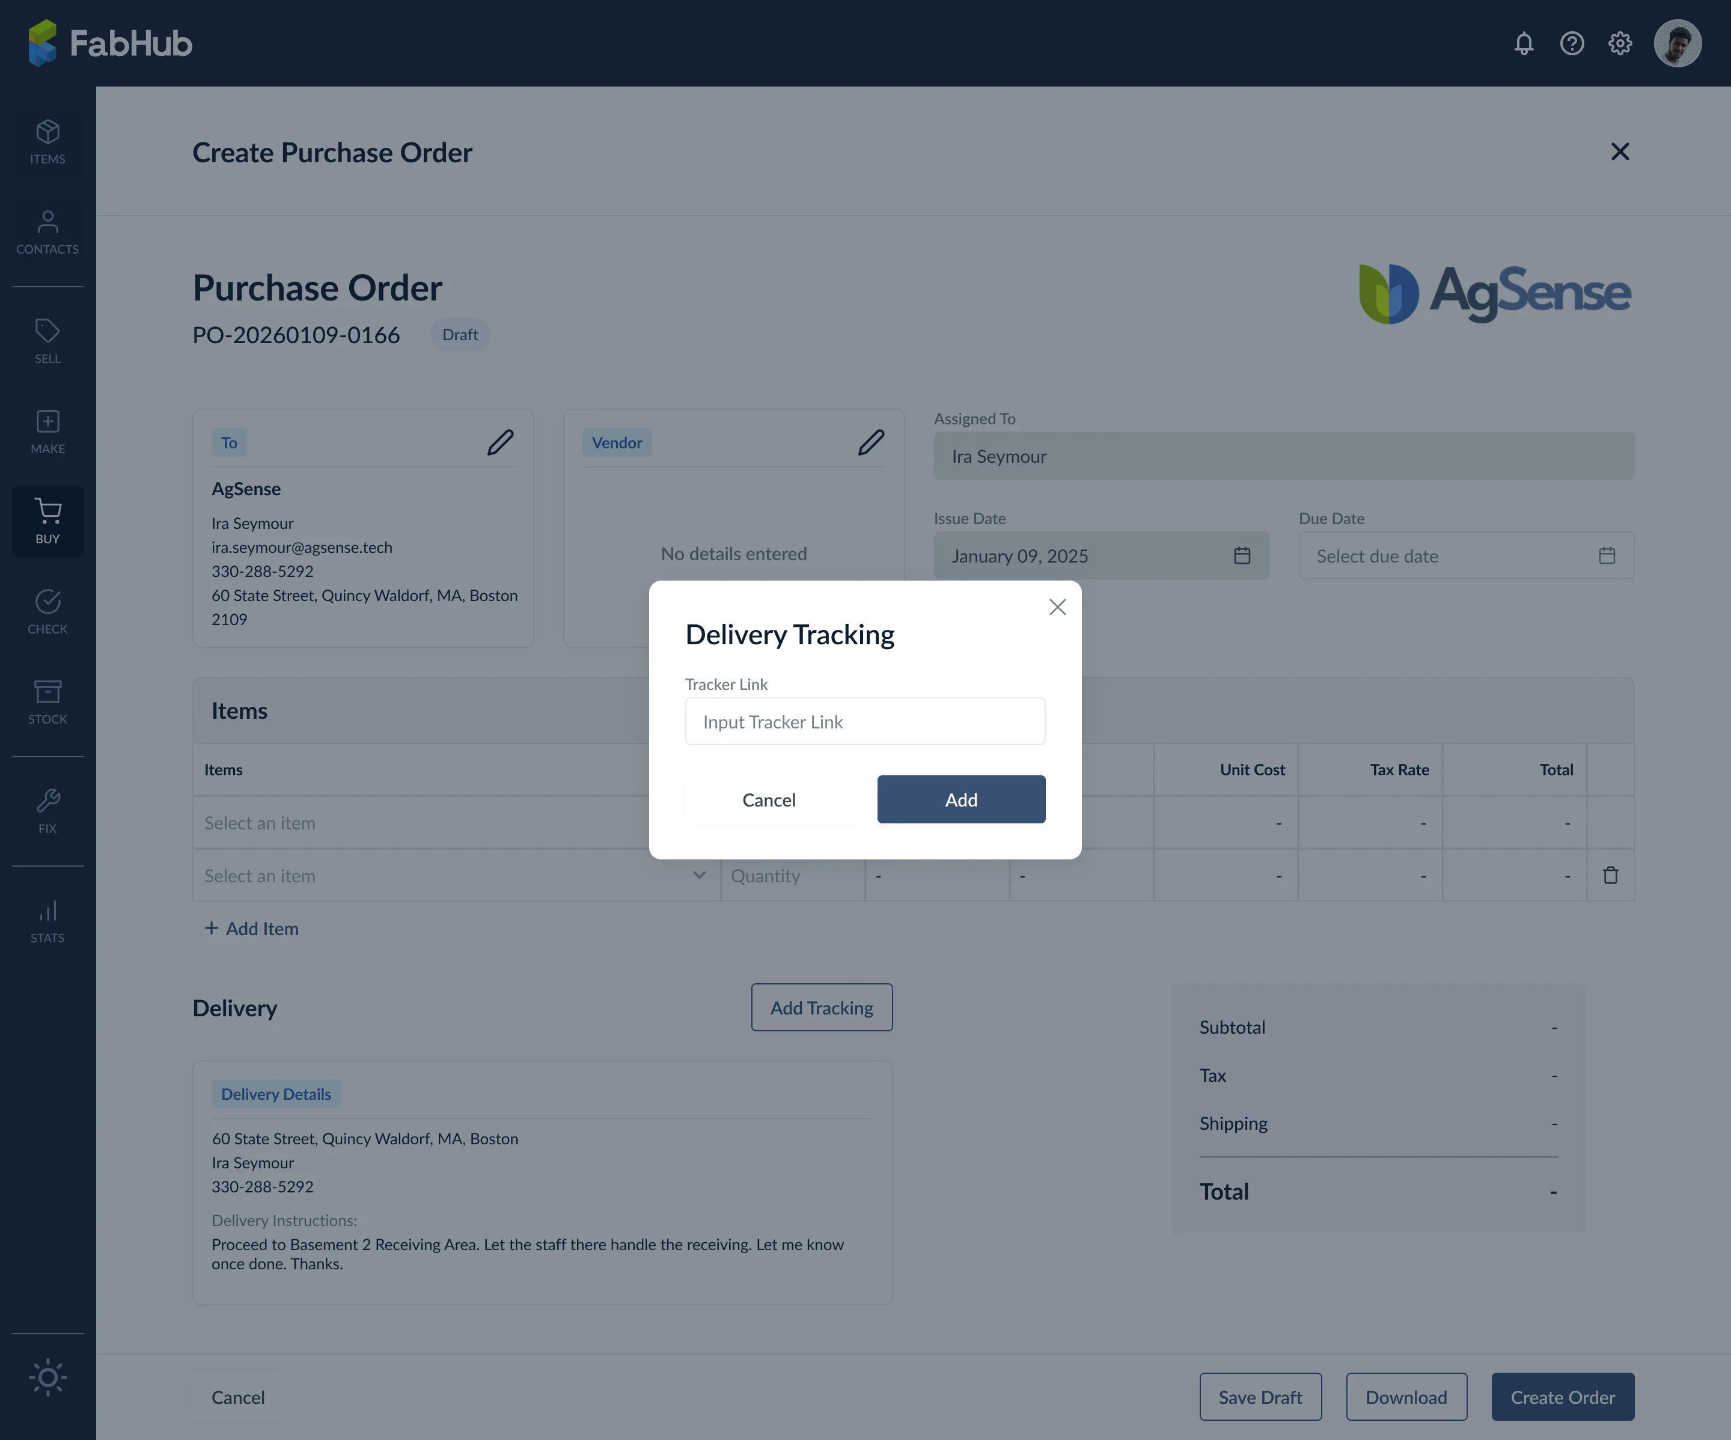Open the Stats section
Viewport: 1731px width, 1440px height.
48,921
